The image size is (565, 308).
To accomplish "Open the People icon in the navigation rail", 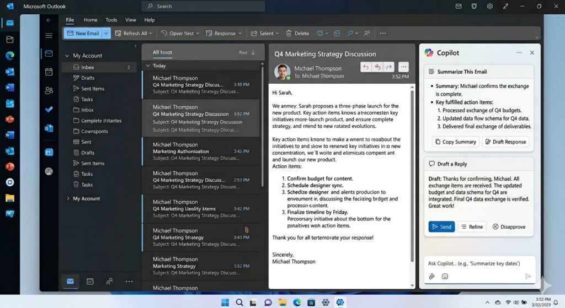I will 49,90.
